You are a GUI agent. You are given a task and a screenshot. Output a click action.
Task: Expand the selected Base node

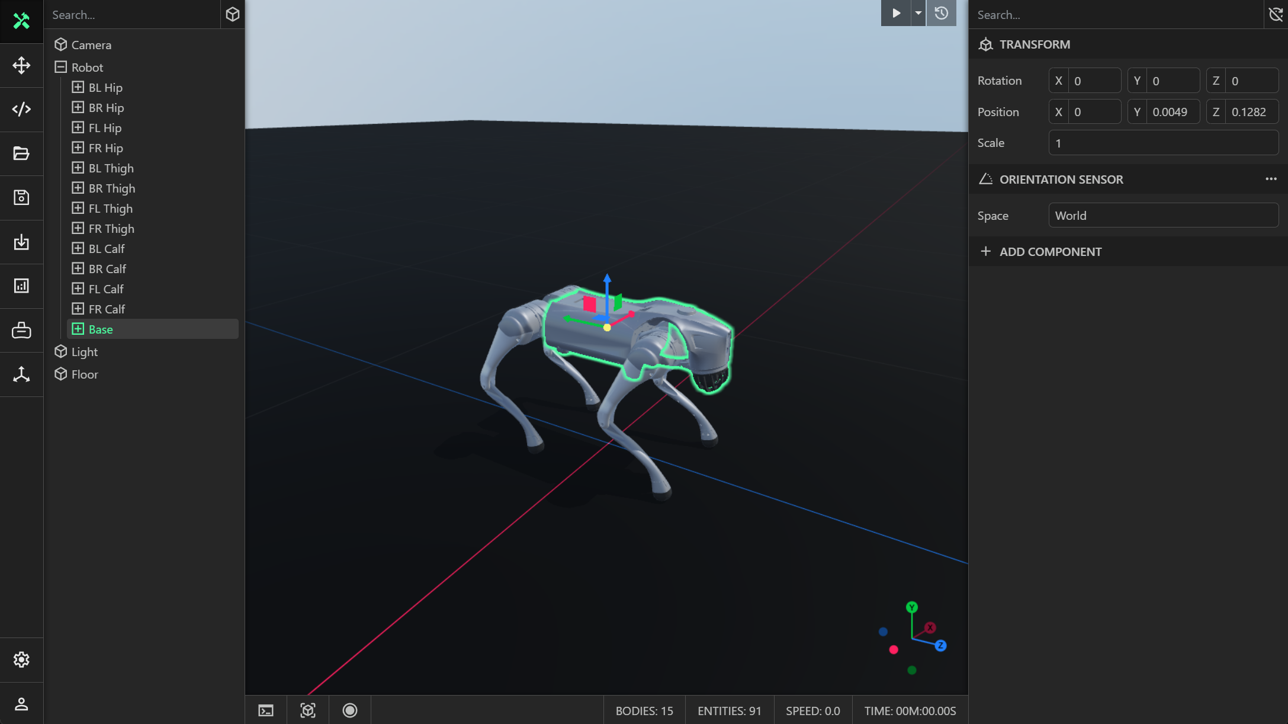[78, 329]
